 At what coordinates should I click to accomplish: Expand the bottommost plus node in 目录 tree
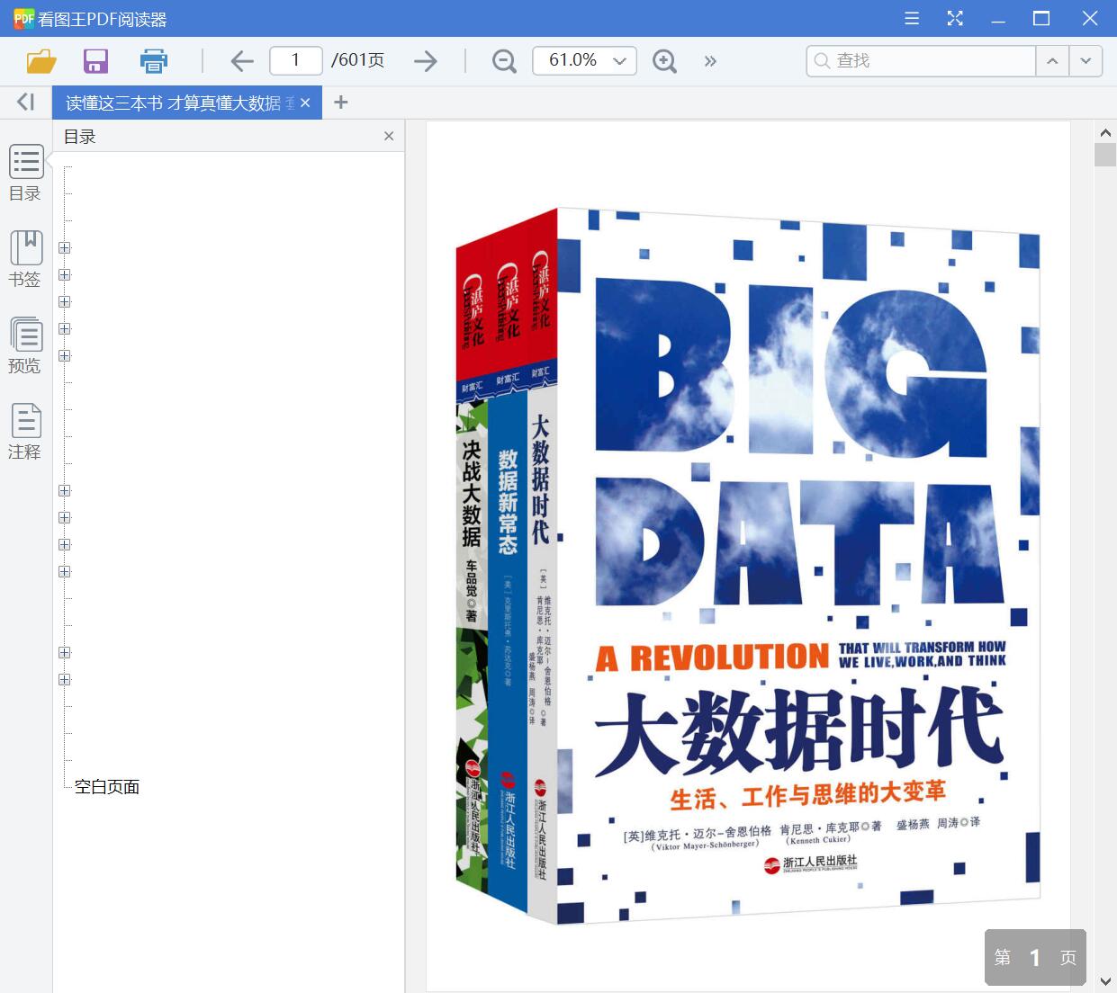[x=65, y=679]
